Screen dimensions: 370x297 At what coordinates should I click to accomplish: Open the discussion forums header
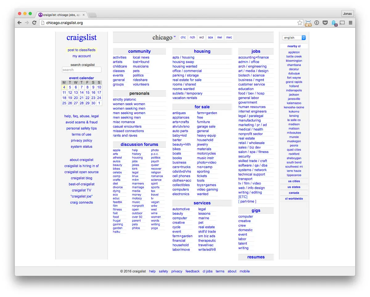point(139,145)
